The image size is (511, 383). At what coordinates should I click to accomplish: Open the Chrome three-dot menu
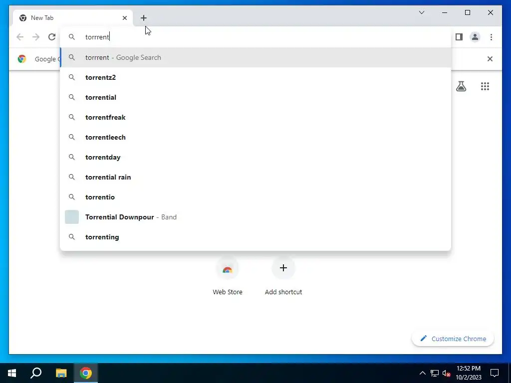point(491,37)
